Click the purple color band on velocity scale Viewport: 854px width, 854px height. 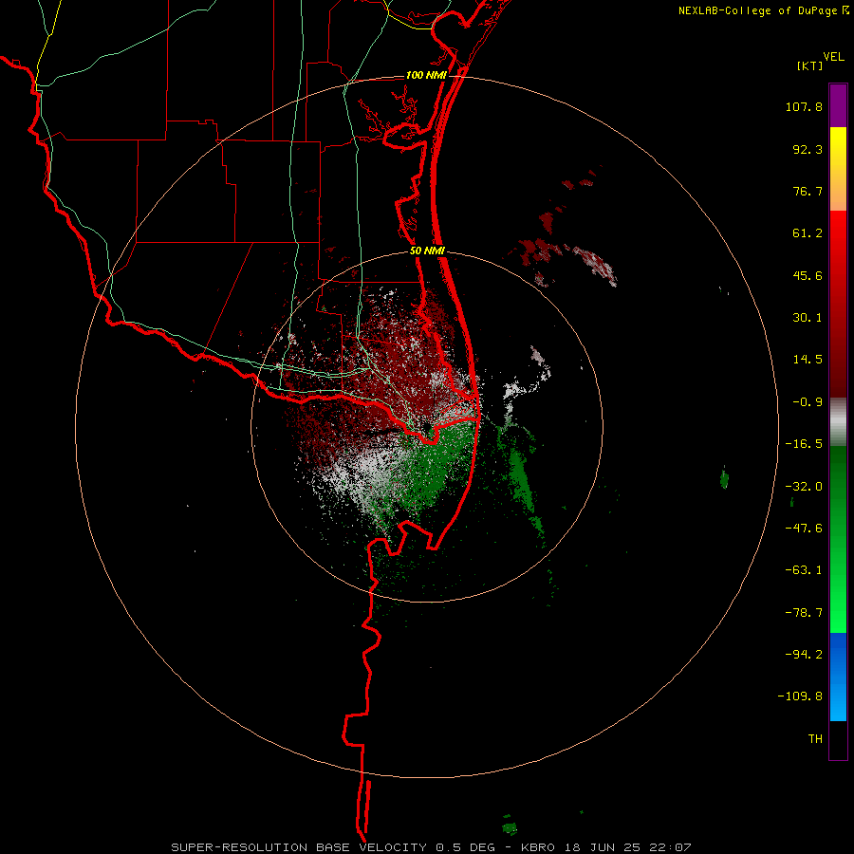838,105
